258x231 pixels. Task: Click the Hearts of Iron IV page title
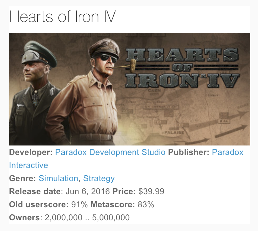tap(62, 17)
